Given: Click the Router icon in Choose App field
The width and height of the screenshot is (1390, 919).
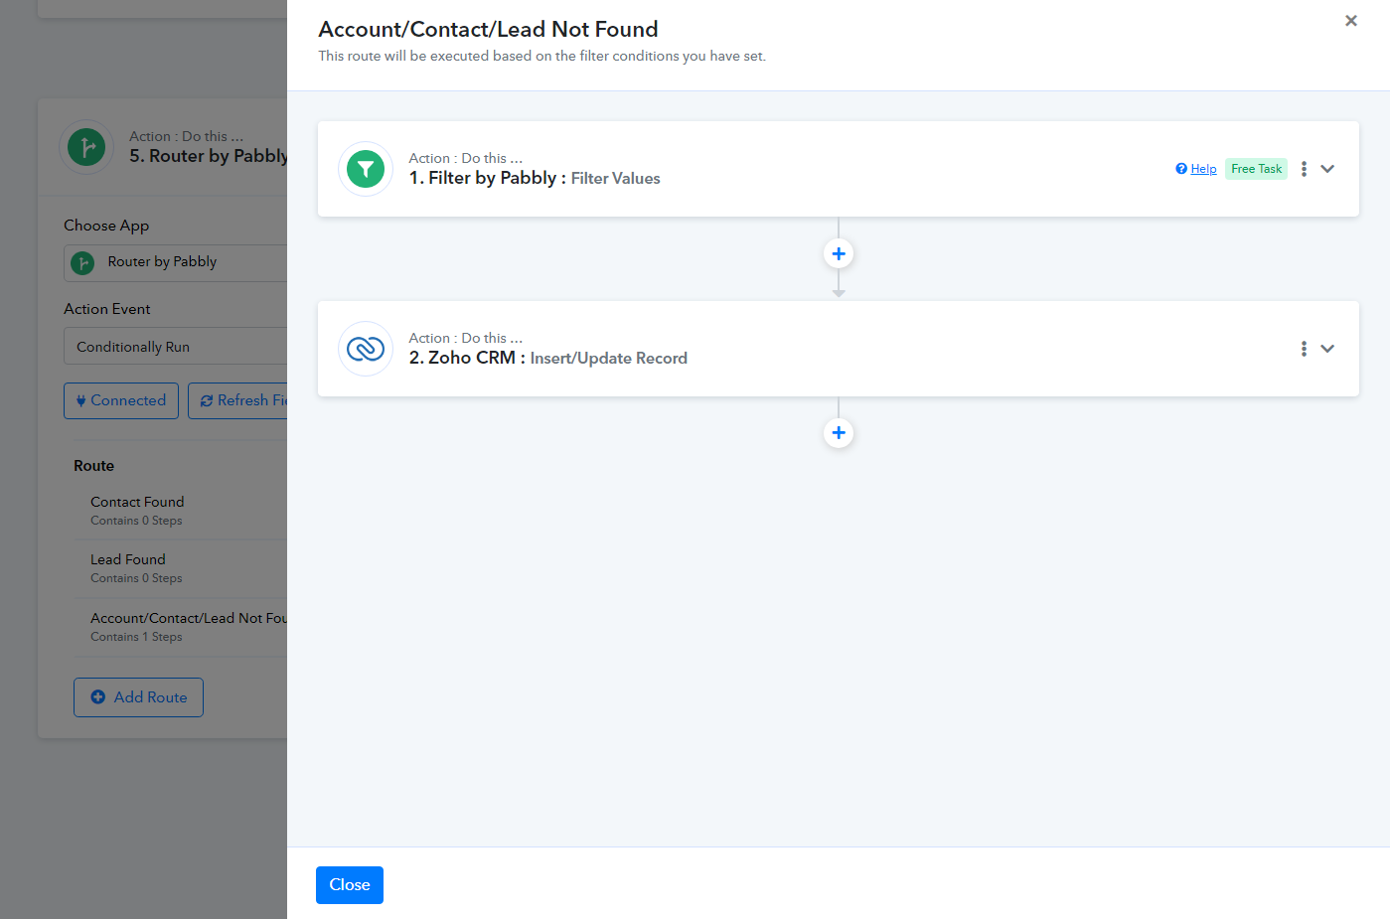Looking at the screenshot, I should click(82, 263).
